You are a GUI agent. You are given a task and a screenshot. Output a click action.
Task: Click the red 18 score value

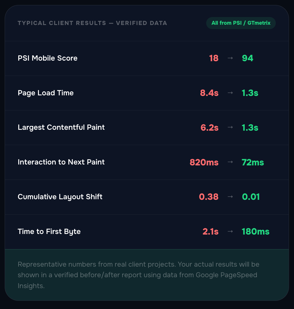pyautogui.click(x=214, y=58)
